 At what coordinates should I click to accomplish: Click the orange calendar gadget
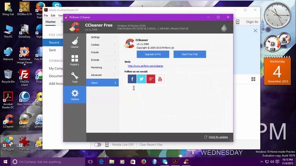click(277, 71)
